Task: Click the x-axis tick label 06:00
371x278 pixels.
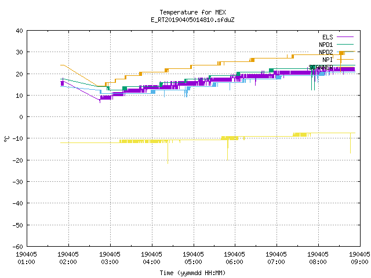Action: [x=234, y=262]
